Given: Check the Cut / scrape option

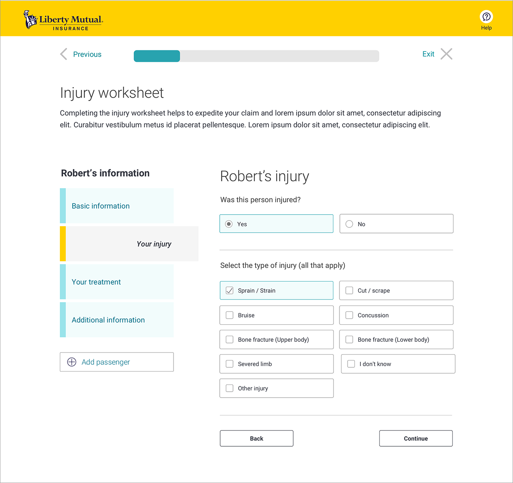Looking at the screenshot, I should coord(349,291).
